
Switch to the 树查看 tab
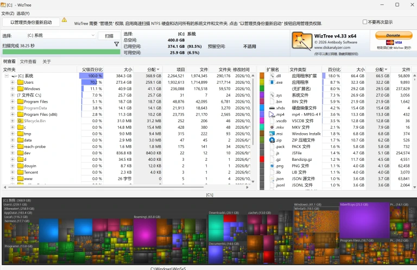coord(9,61)
